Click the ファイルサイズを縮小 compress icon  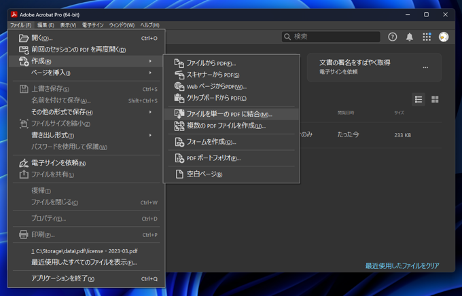pyautogui.click(x=24, y=124)
